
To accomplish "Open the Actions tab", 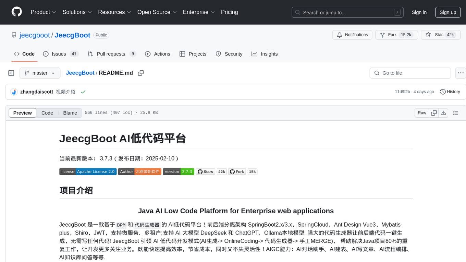I will coord(158,54).
